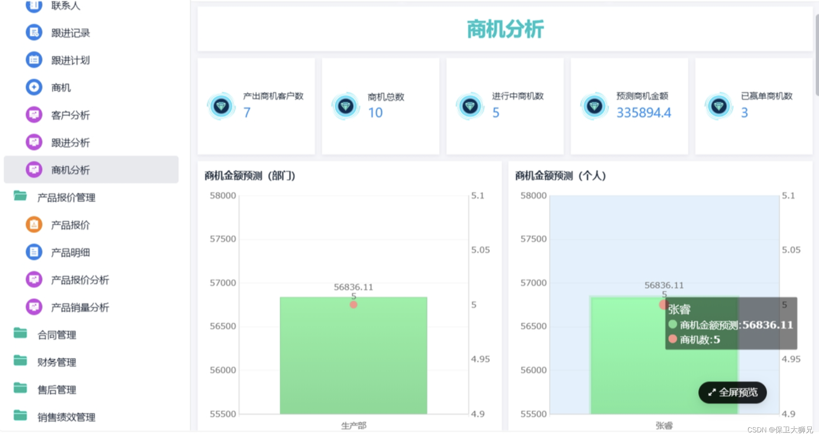Click the orange 产品报价 icon
819x437 pixels.
34,225
